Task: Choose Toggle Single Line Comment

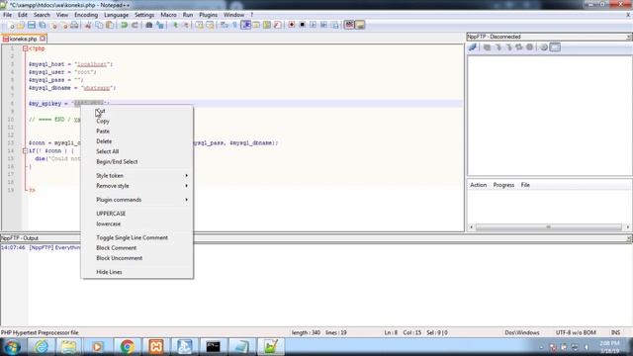Action: click(x=136, y=237)
